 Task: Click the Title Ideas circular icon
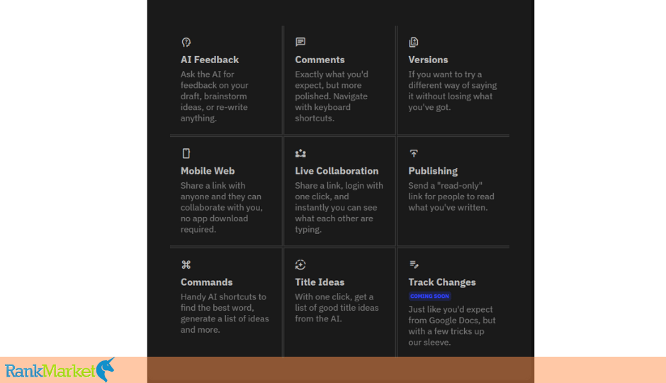[300, 265]
